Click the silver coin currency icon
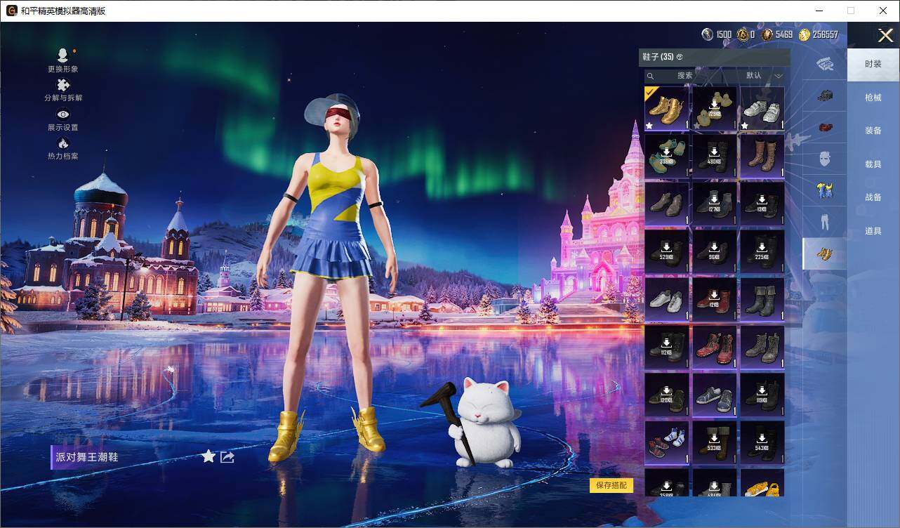This screenshot has width=900, height=528. click(708, 34)
